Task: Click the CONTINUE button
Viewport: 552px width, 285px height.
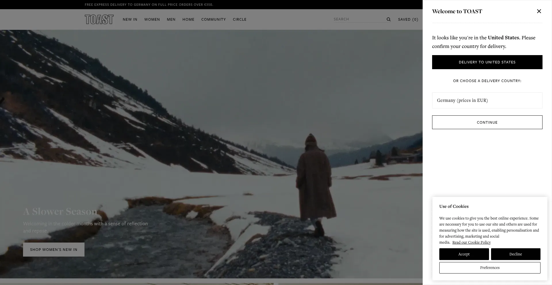Action: [x=487, y=122]
